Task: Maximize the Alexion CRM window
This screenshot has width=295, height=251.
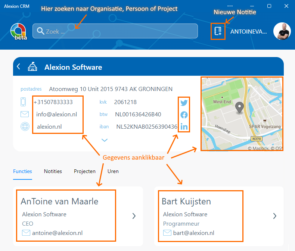Action: pyautogui.click(x=269, y=6)
